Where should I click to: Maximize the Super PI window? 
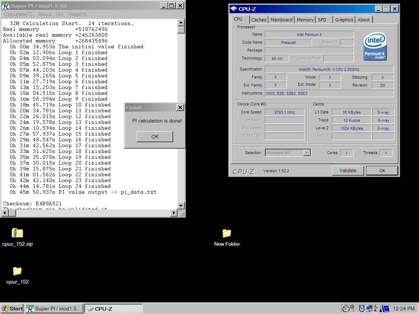[172, 5]
